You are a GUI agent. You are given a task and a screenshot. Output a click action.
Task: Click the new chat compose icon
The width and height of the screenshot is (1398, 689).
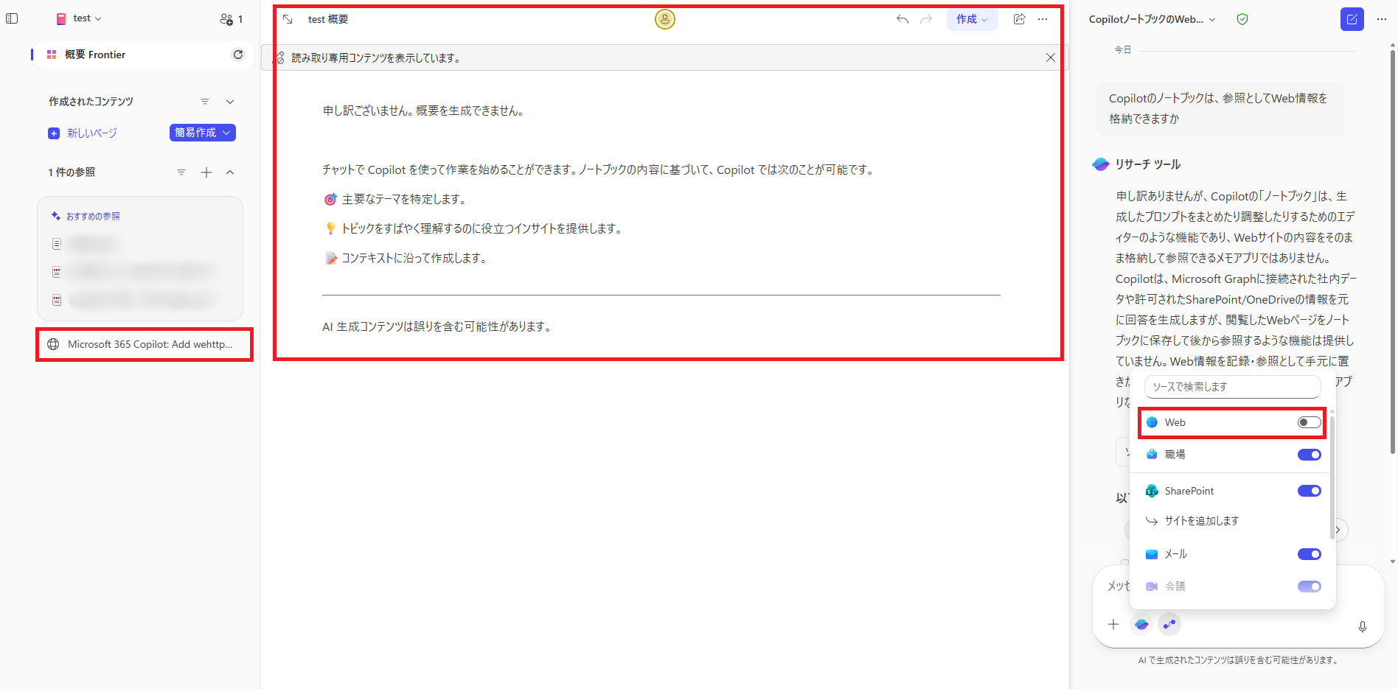tap(1352, 19)
